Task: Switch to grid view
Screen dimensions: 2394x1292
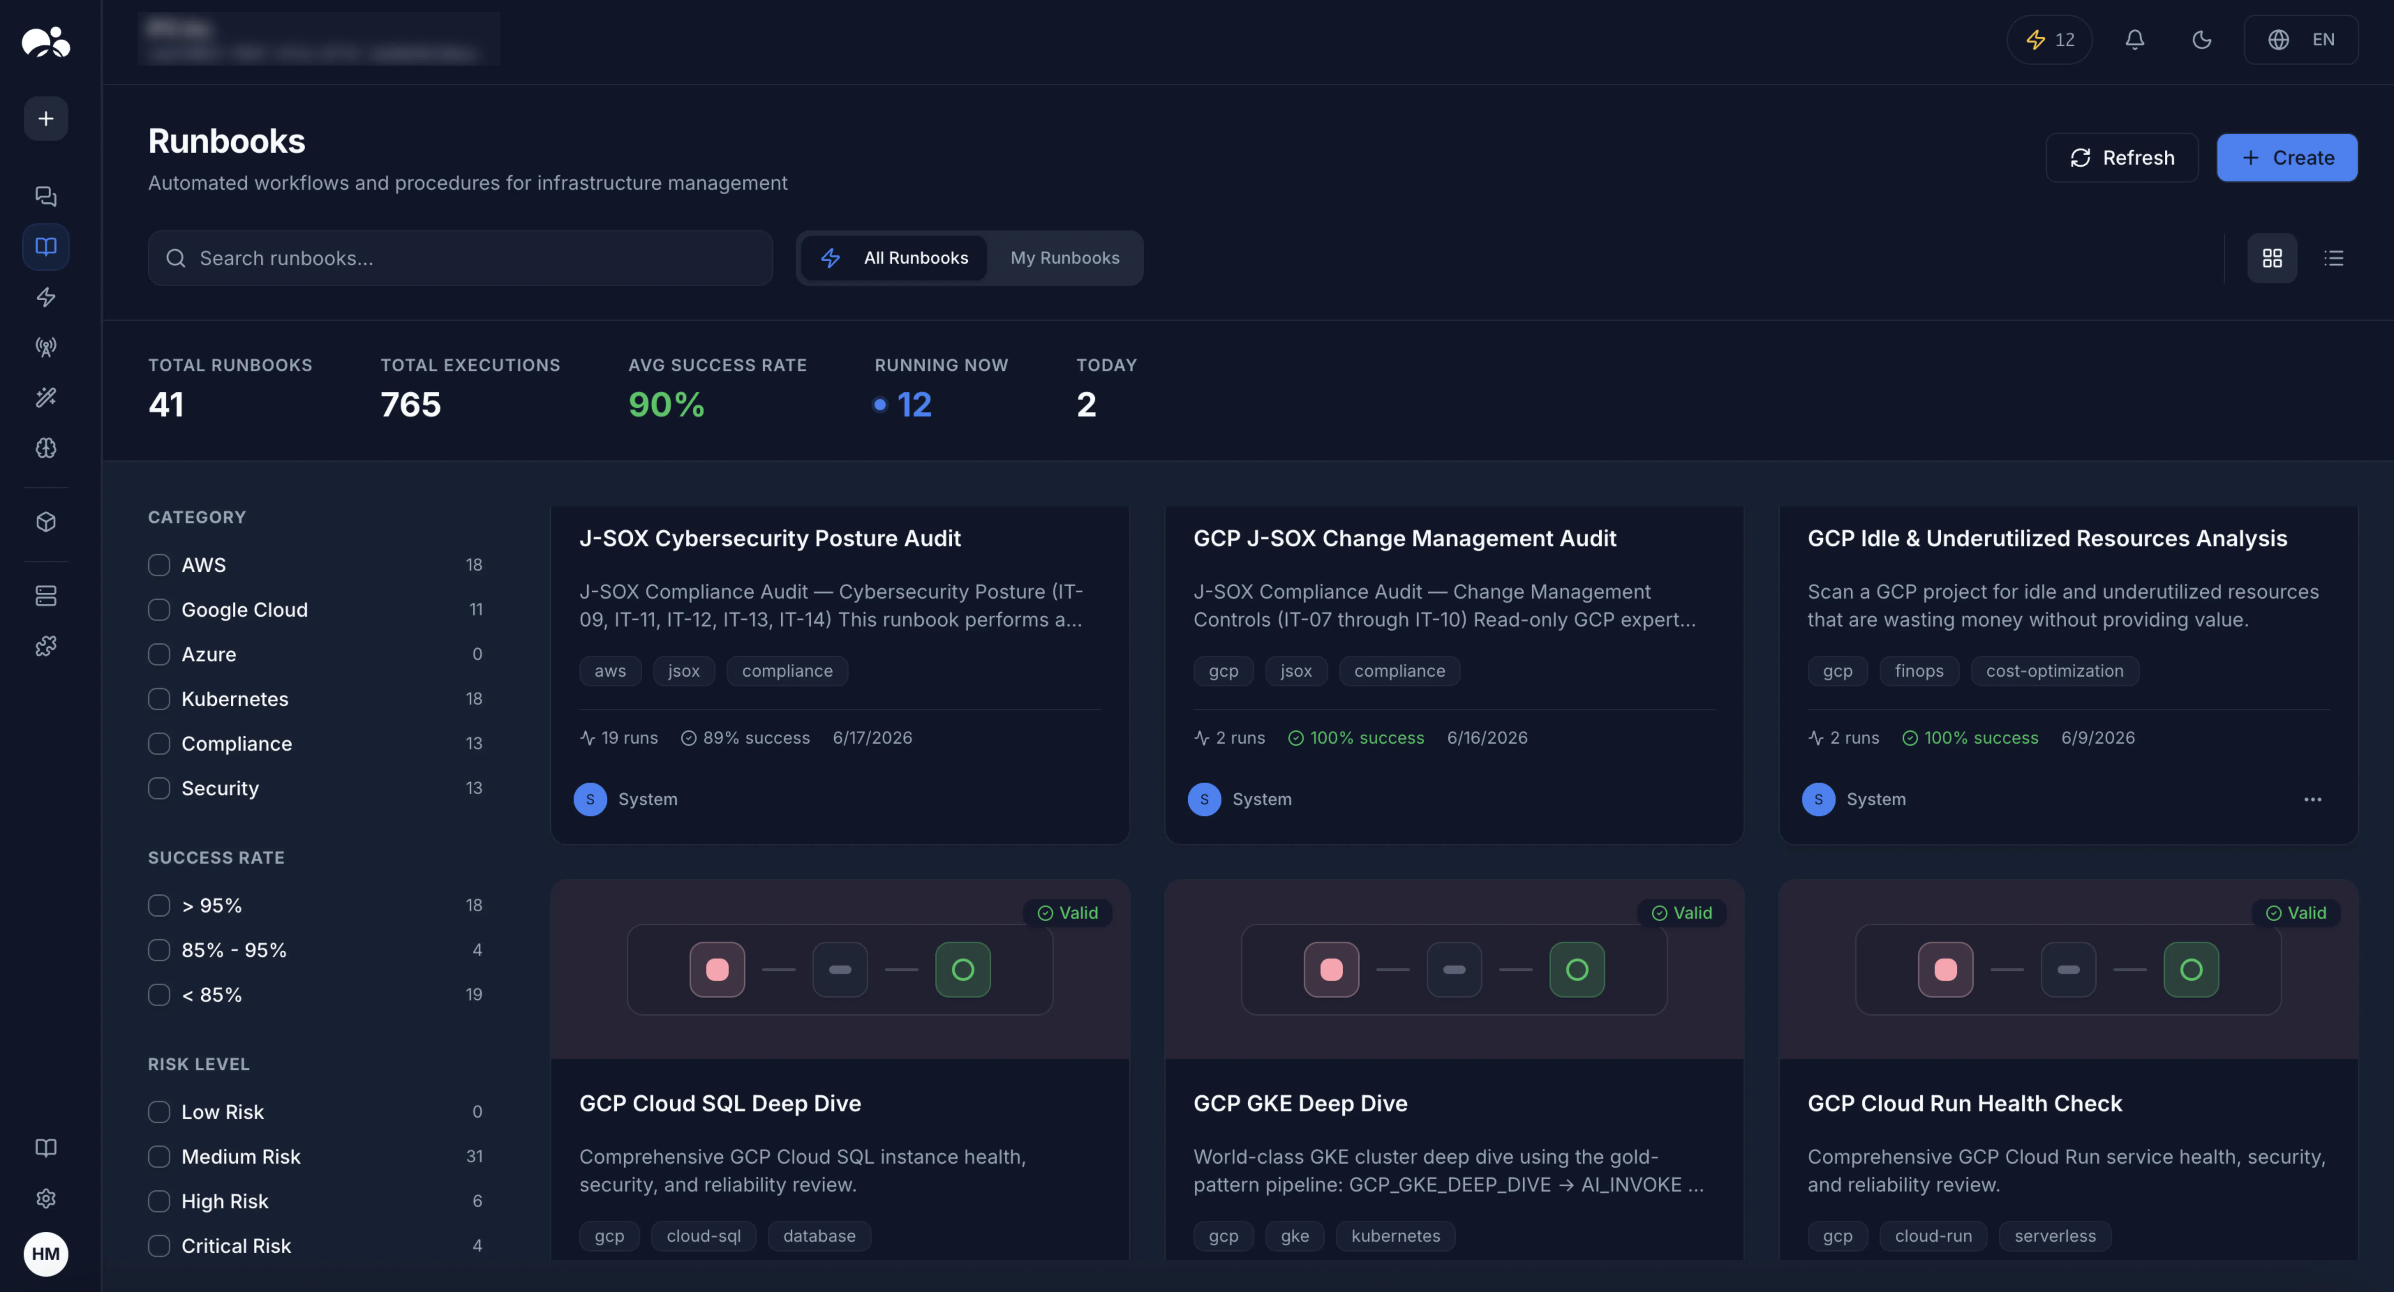Action: pyautogui.click(x=2272, y=258)
